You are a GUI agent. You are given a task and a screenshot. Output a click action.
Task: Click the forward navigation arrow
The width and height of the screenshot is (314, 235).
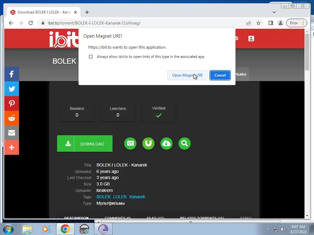click(x=21, y=23)
